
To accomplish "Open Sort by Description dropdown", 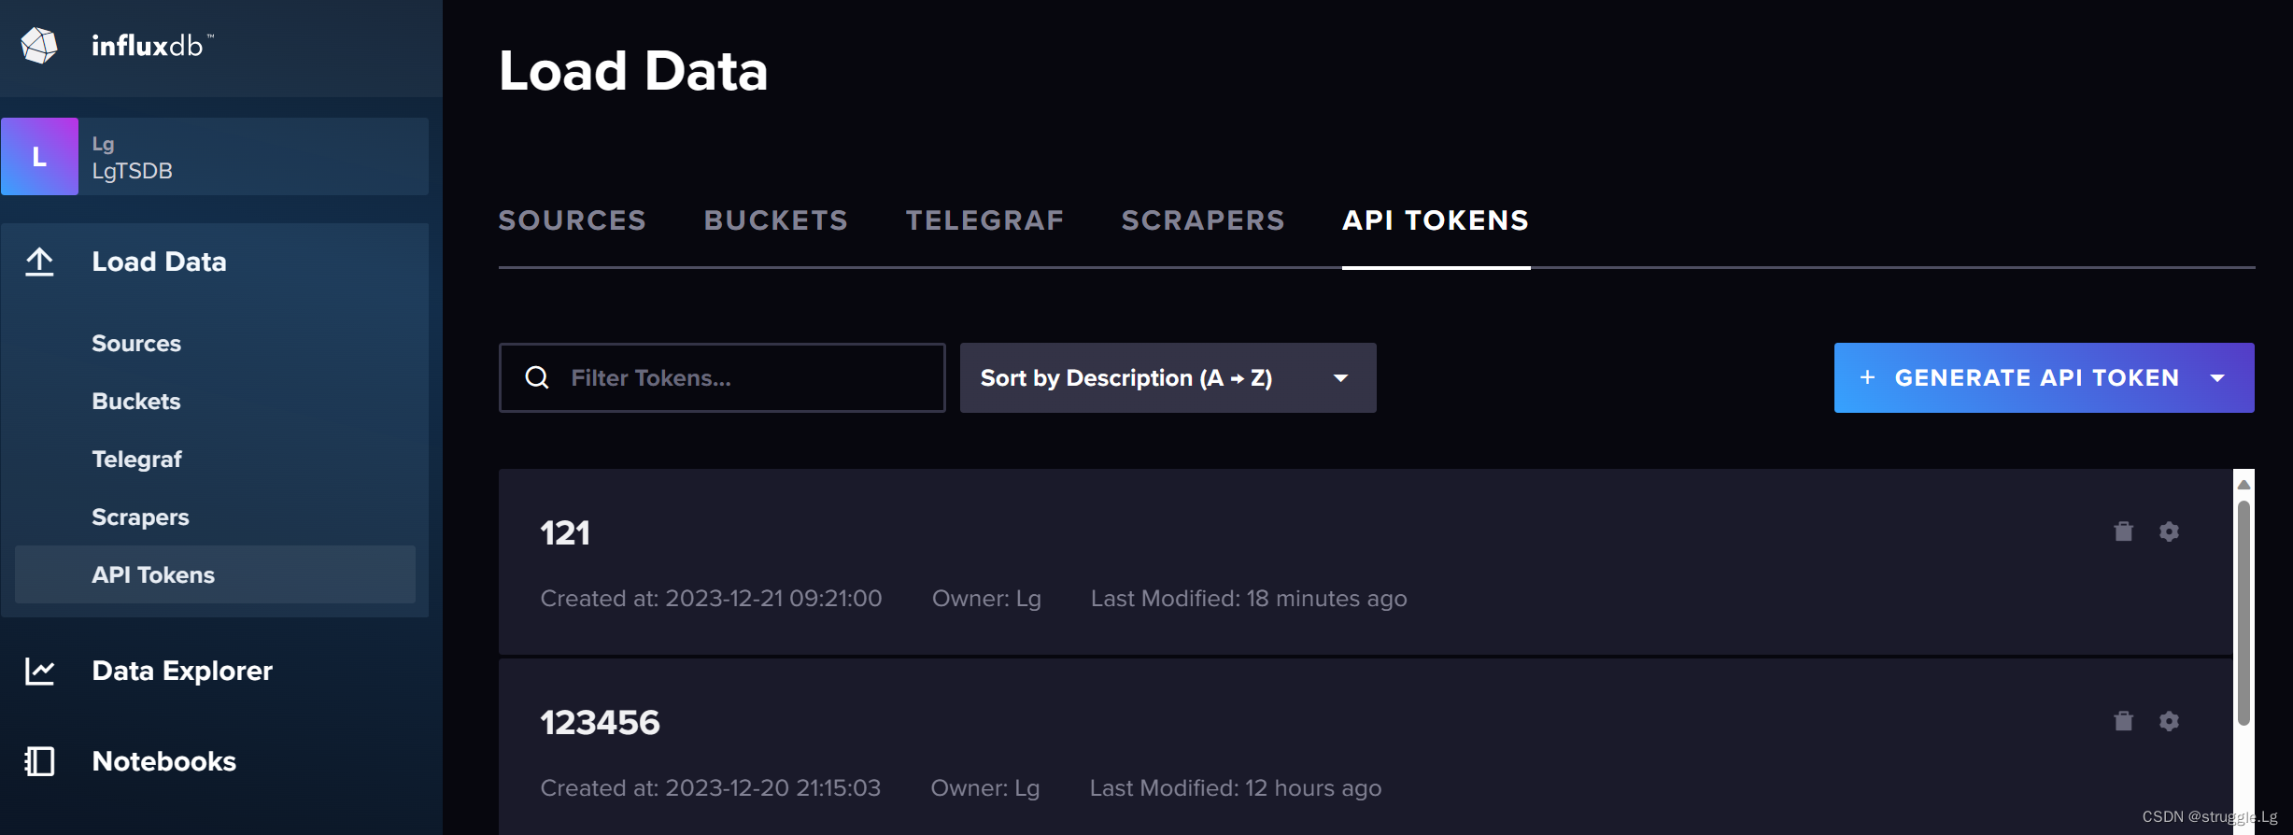I will click(x=1168, y=377).
